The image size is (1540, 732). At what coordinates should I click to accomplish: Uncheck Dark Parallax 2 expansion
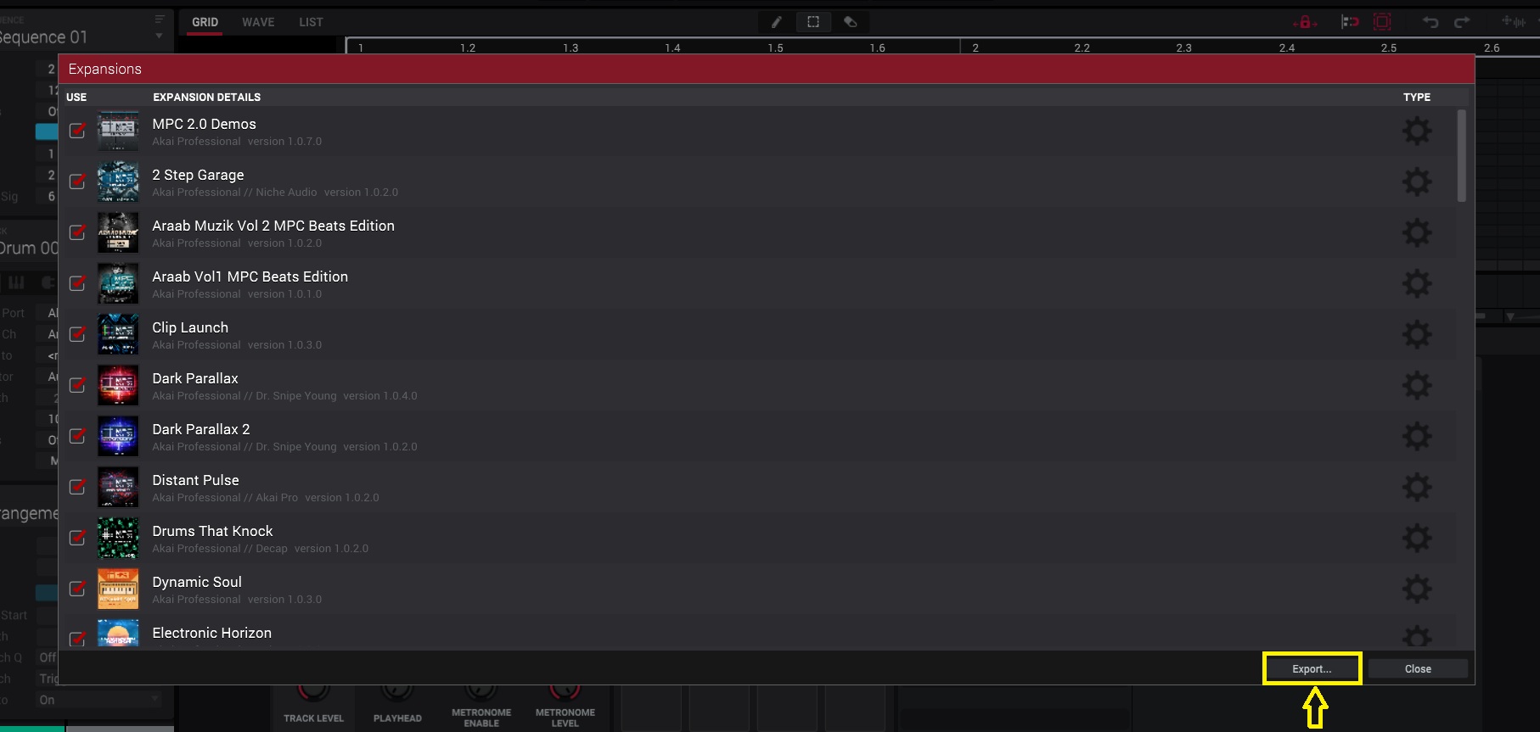[x=77, y=436]
